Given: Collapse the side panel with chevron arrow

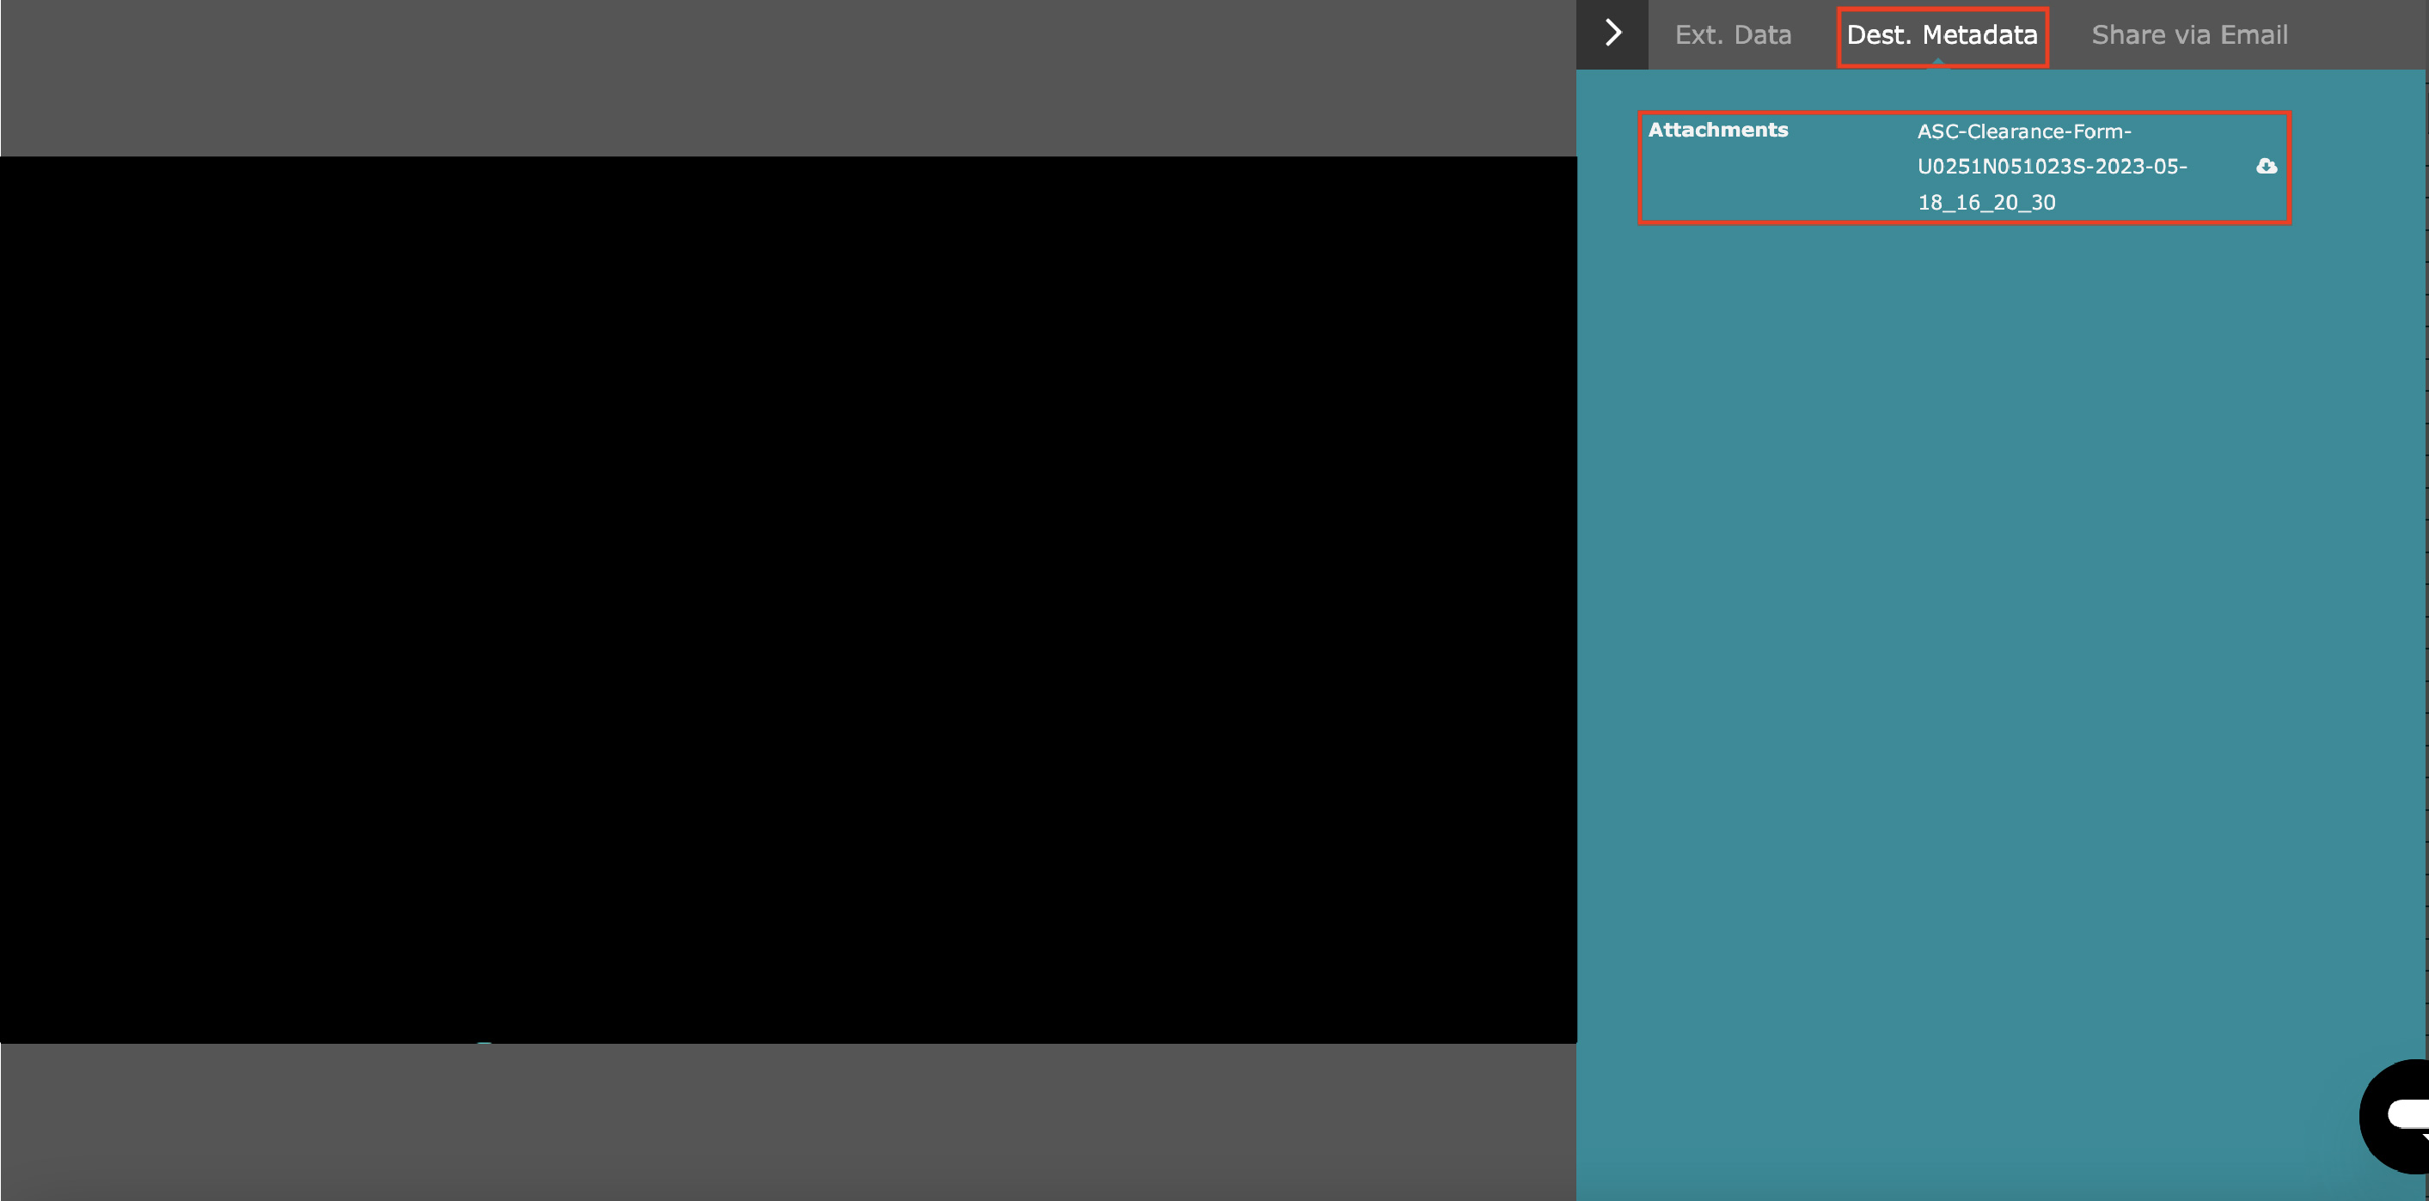Looking at the screenshot, I should tap(1612, 34).
